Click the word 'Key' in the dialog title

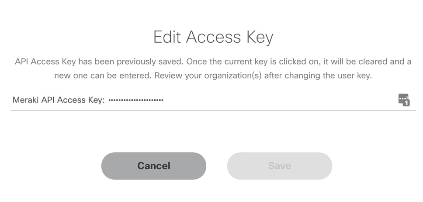[259, 38]
